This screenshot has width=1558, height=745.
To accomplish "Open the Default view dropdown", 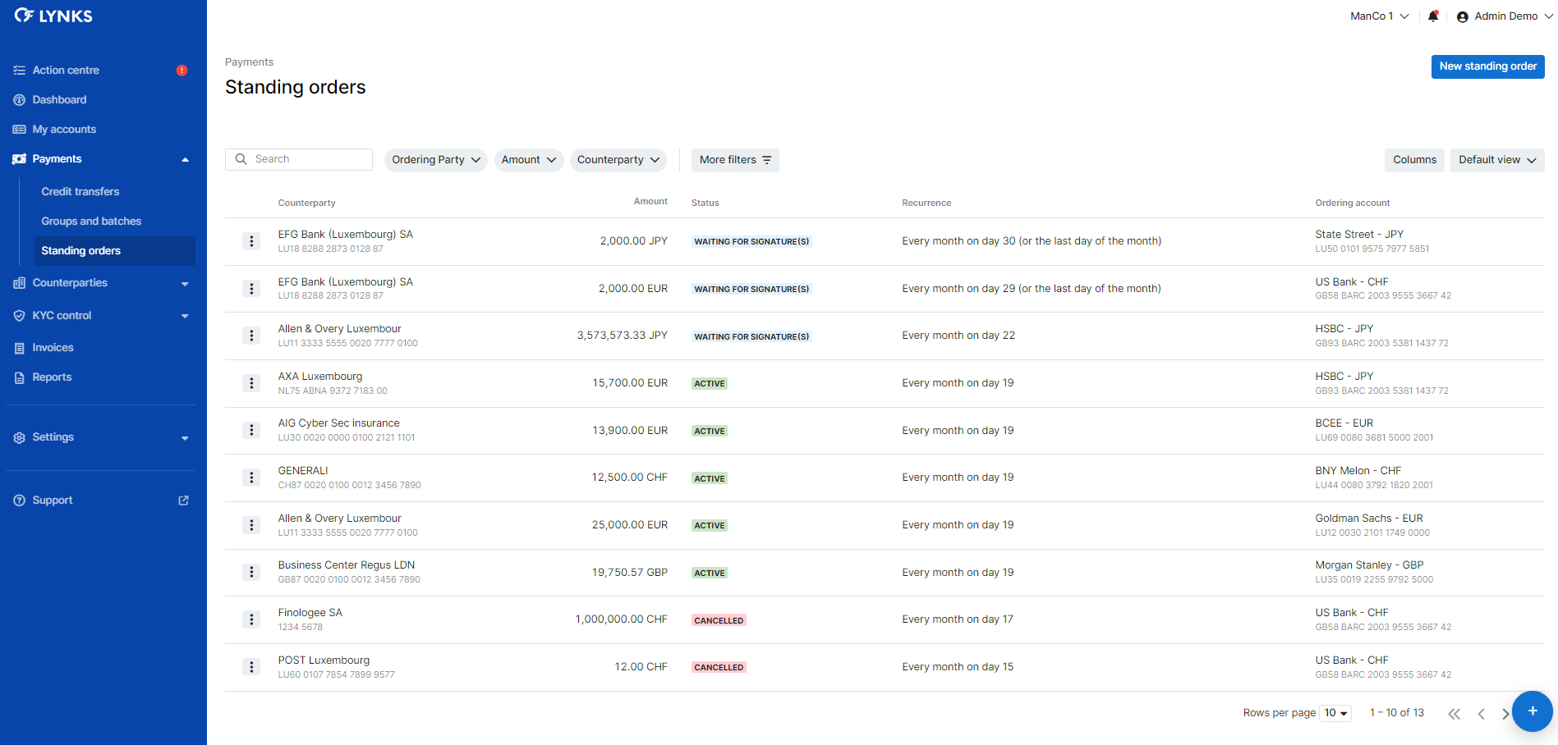I will tap(1497, 160).
